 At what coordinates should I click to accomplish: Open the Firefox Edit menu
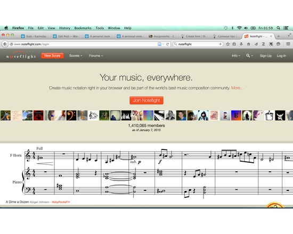coord(40,28)
